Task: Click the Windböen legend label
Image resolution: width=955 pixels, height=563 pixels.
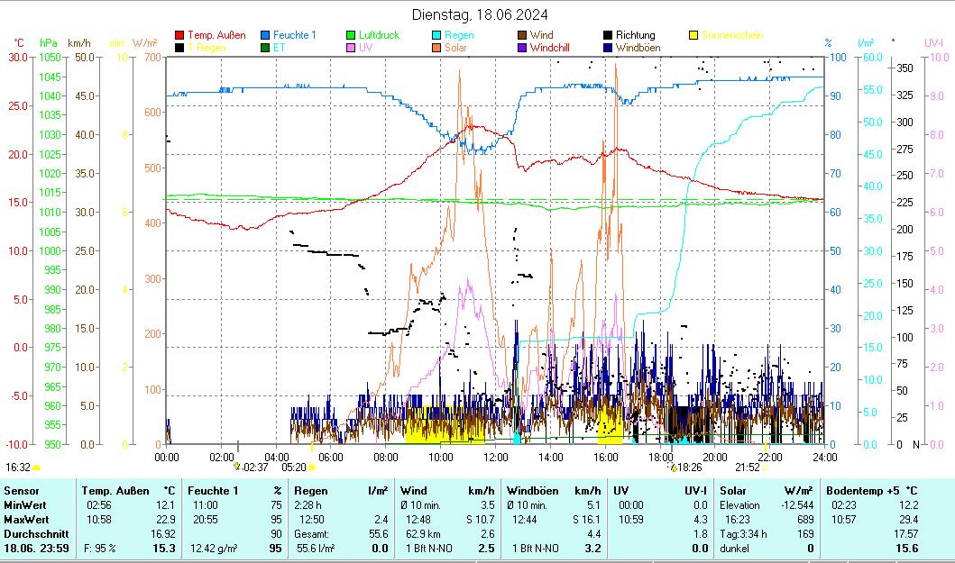Action: tap(638, 48)
